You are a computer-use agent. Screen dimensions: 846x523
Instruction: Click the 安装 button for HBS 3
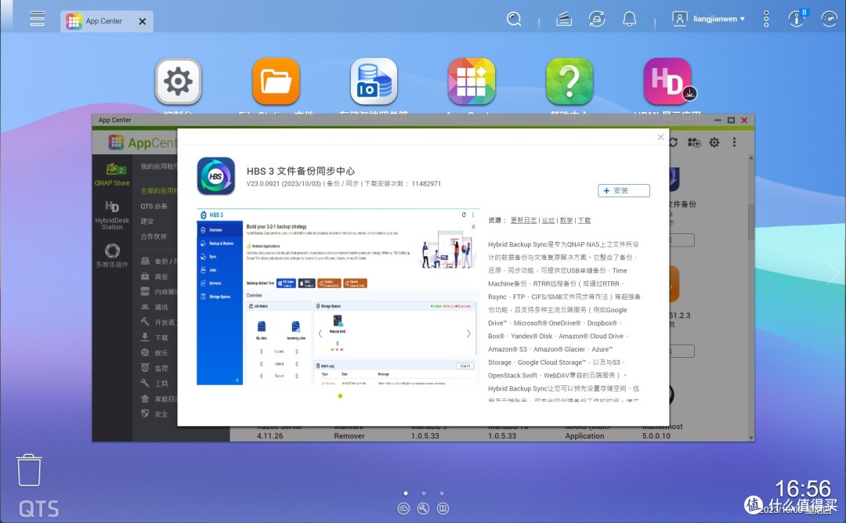click(624, 190)
